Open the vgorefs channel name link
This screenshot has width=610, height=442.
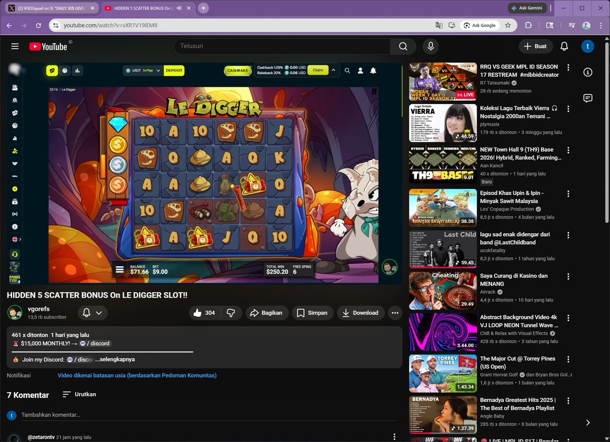[39, 309]
